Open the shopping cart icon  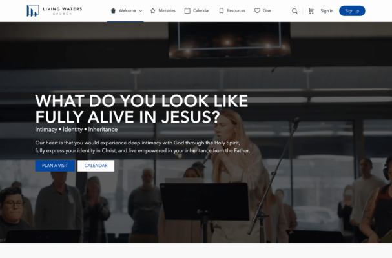pos(311,11)
